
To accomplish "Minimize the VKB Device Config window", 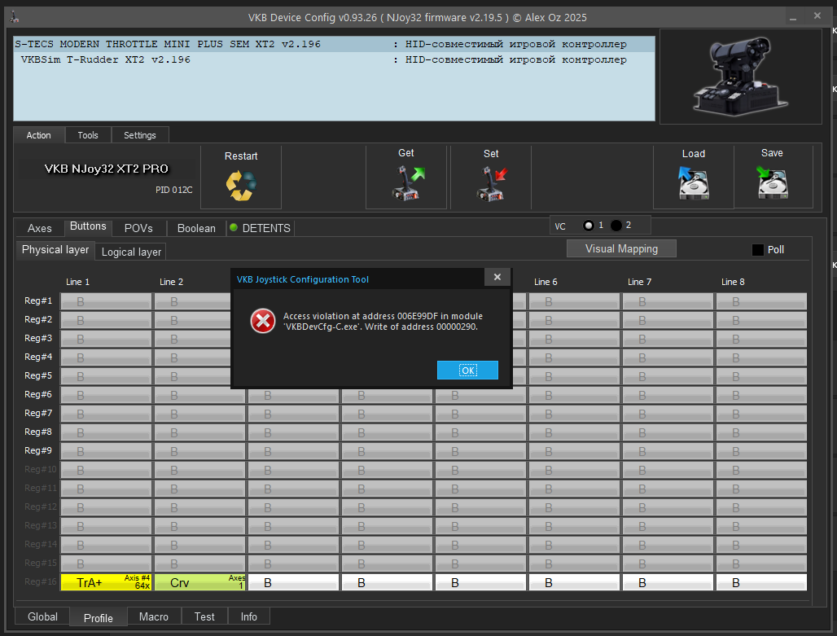I will (x=793, y=17).
